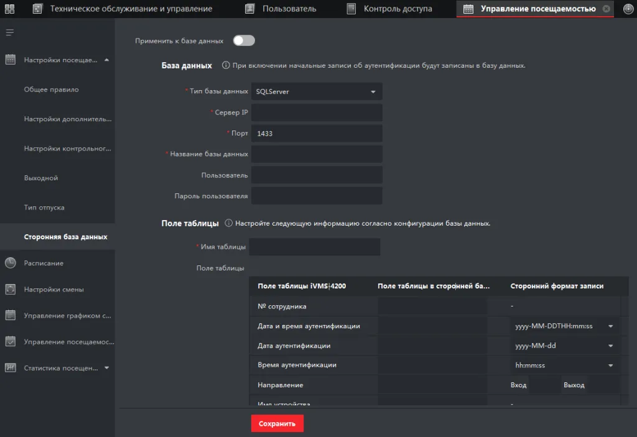Open the Общее правило settings page
637x437 pixels.
[x=51, y=90]
